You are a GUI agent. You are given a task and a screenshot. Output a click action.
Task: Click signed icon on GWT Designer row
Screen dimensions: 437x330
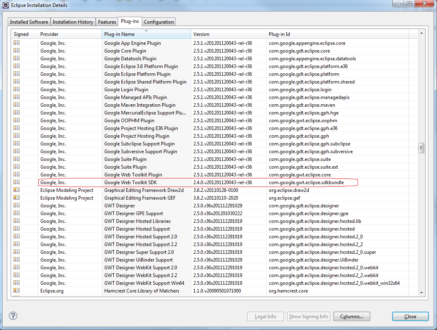coord(16,205)
